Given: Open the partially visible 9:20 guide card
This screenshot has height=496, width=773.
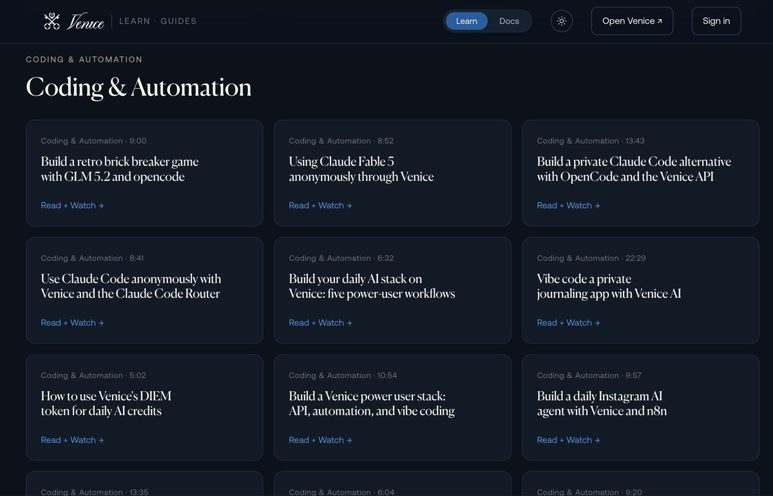Looking at the screenshot, I should point(640,484).
